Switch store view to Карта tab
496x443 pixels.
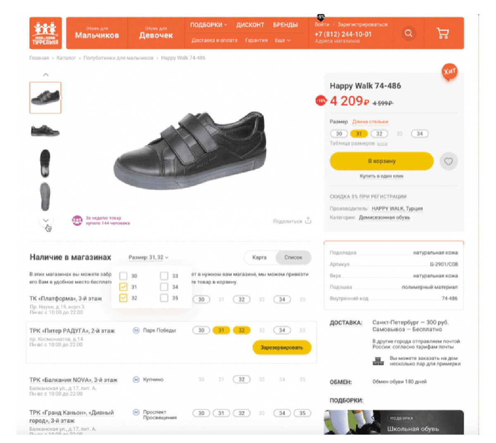pyautogui.click(x=260, y=257)
